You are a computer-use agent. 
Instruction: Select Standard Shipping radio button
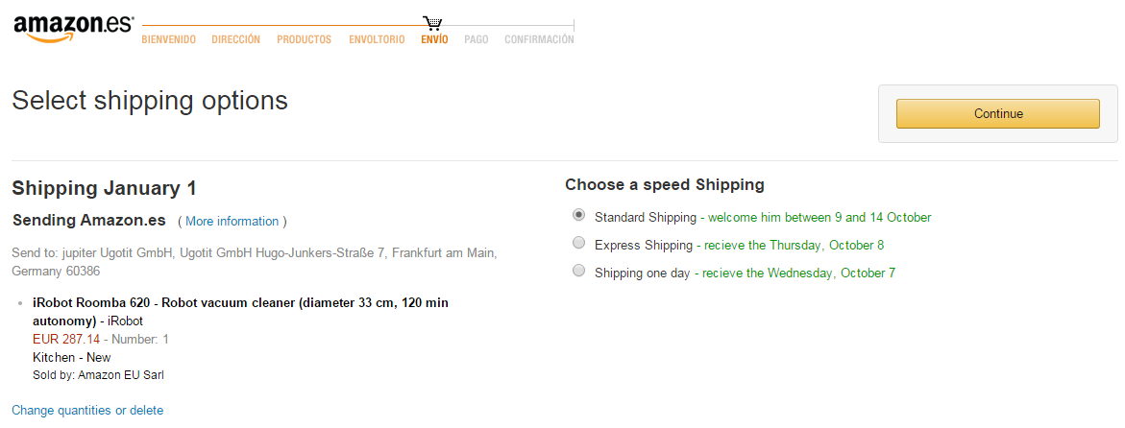pyautogui.click(x=579, y=215)
